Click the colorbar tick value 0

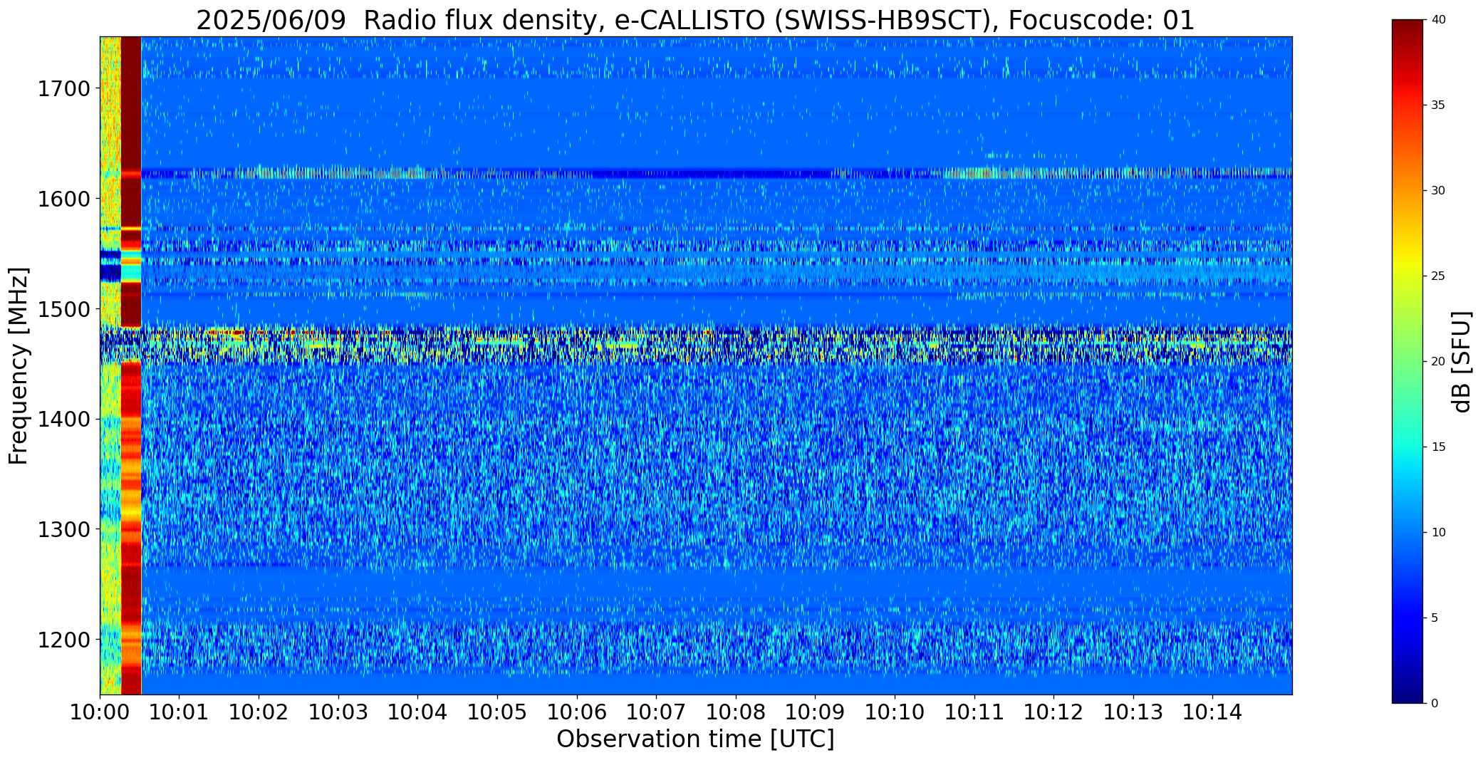coord(1435,704)
